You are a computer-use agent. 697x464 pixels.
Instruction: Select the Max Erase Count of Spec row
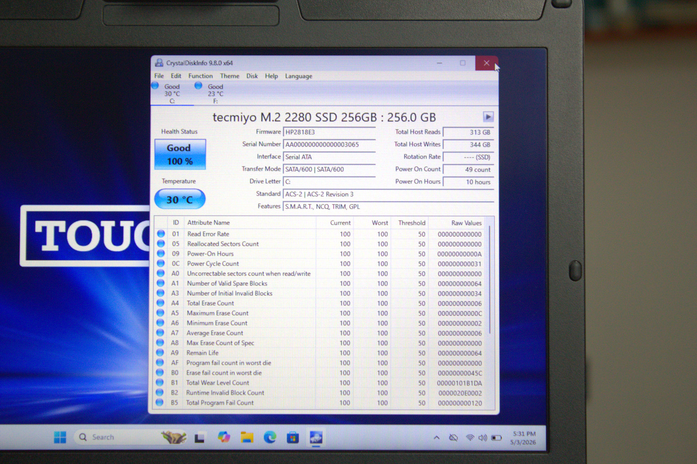click(320, 343)
